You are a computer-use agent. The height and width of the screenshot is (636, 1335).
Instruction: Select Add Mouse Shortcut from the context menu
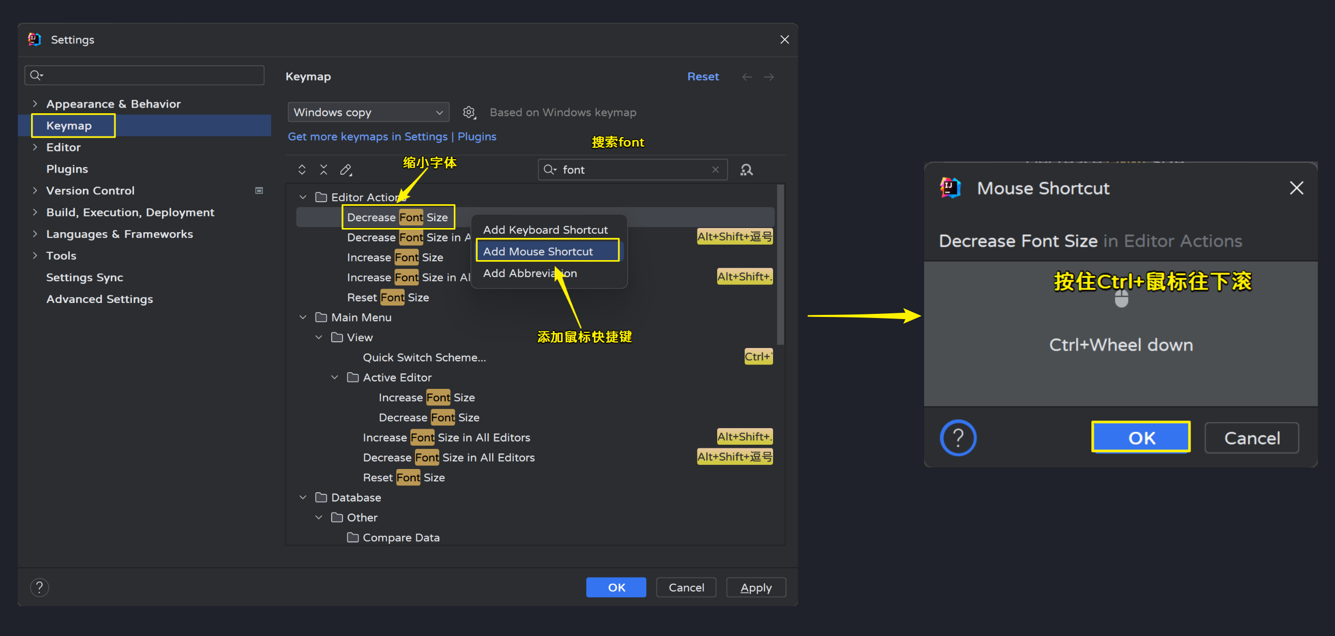pos(538,251)
